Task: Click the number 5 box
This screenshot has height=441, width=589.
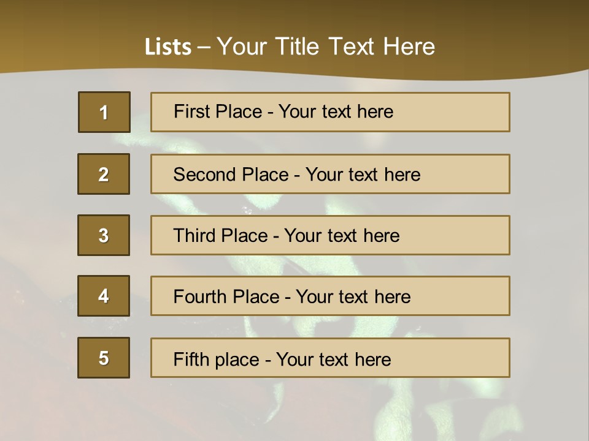Action: [x=104, y=358]
